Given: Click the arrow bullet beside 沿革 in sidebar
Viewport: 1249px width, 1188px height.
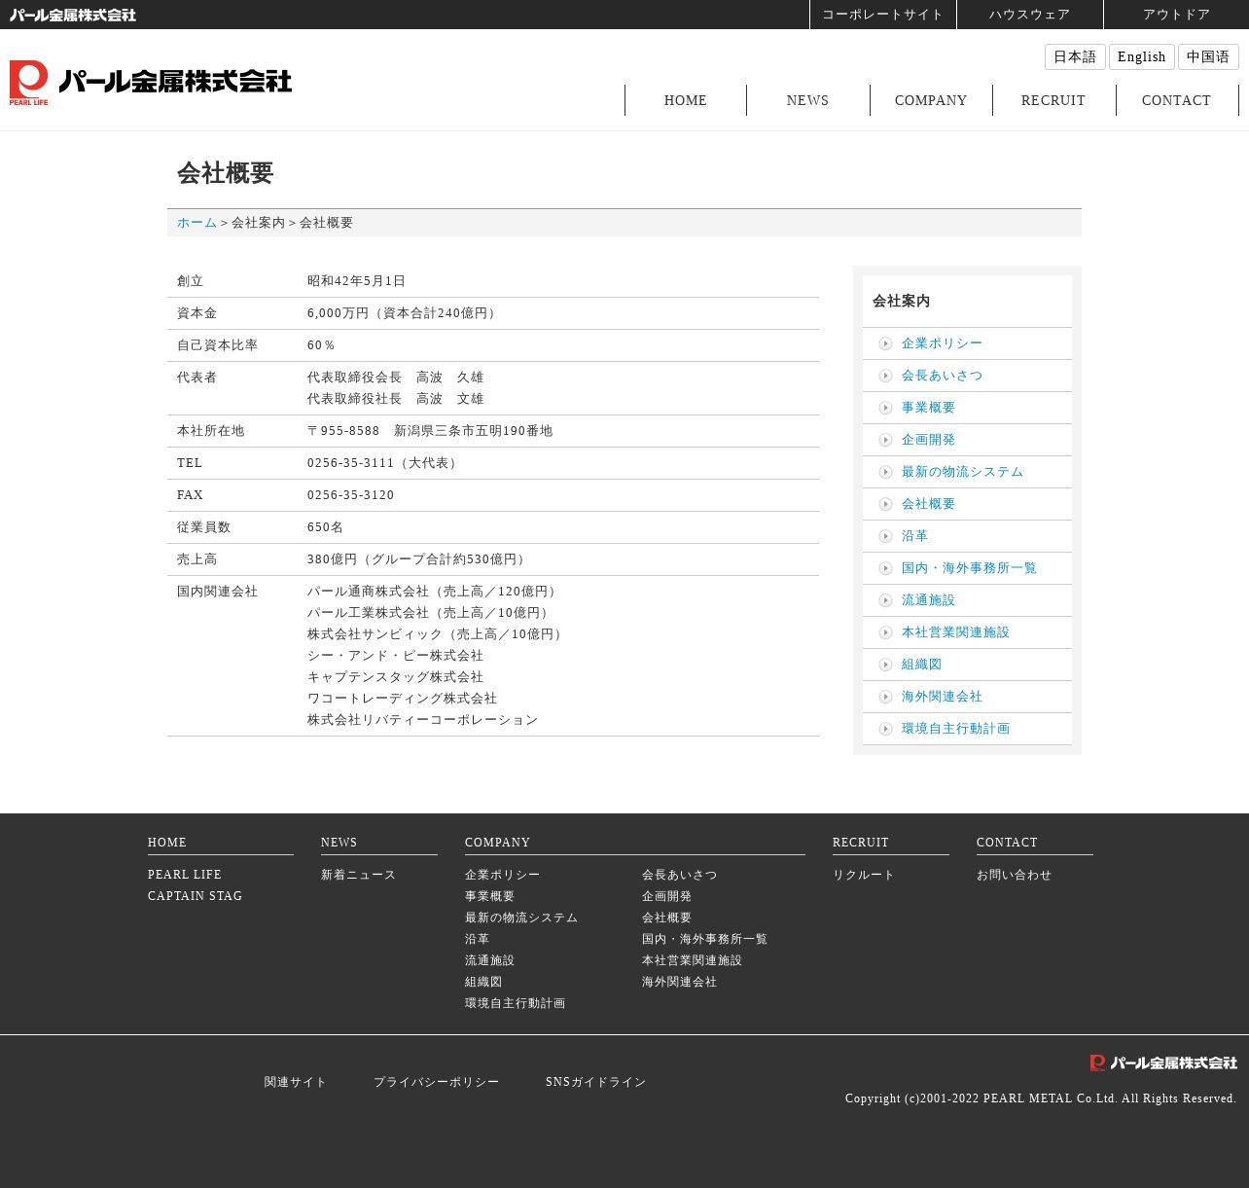Looking at the screenshot, I should click(885, 536).
